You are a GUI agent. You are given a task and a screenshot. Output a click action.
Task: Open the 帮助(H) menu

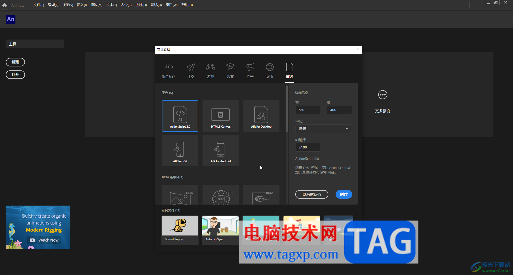[x=187, y=5]
